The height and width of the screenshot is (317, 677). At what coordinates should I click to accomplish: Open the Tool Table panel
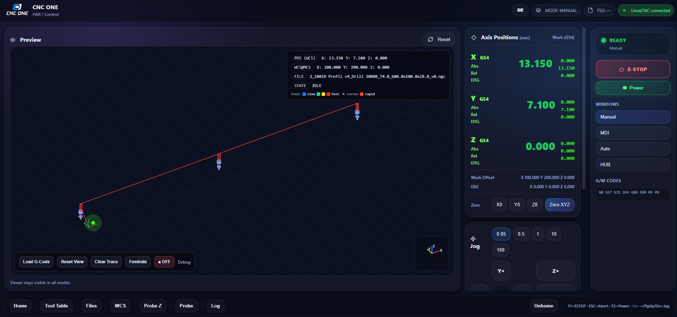[56, 306]
